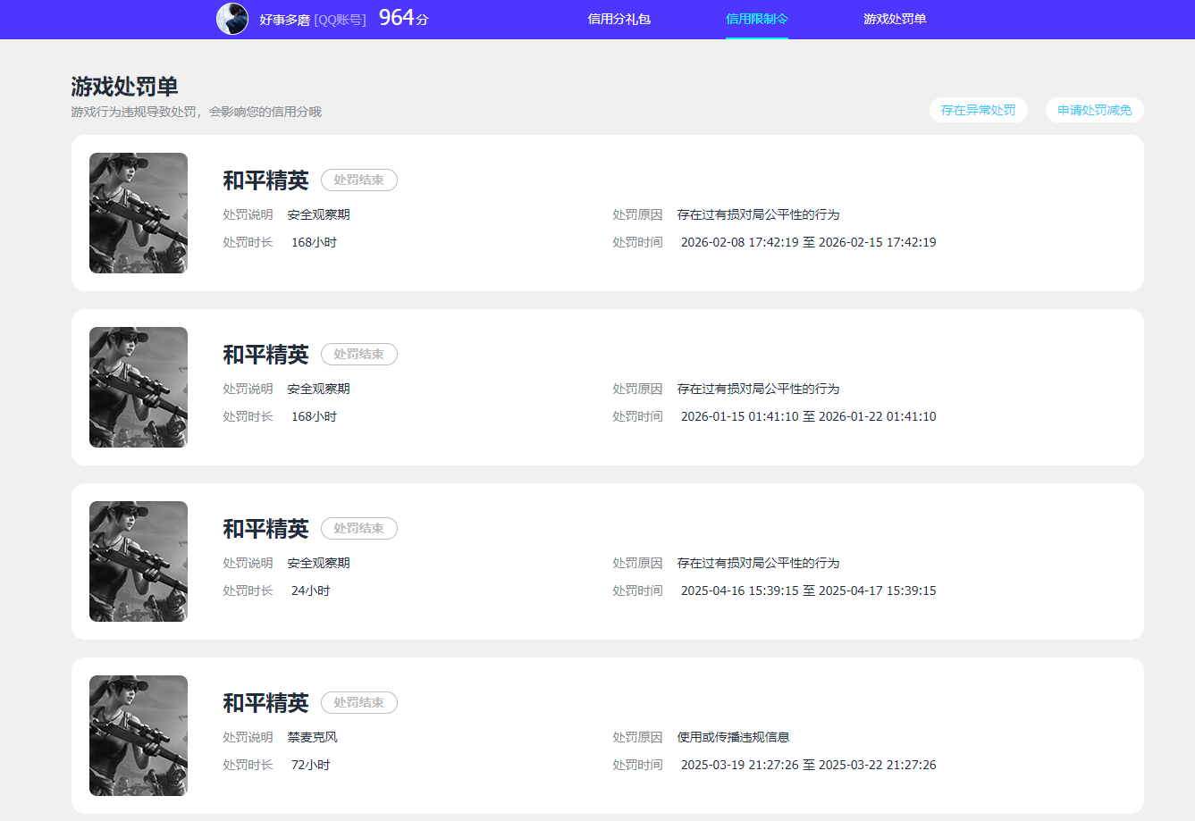Open the 和平精英 game icon in first record
Viewport: 1195px width, 821px height.
coord(138,213)
